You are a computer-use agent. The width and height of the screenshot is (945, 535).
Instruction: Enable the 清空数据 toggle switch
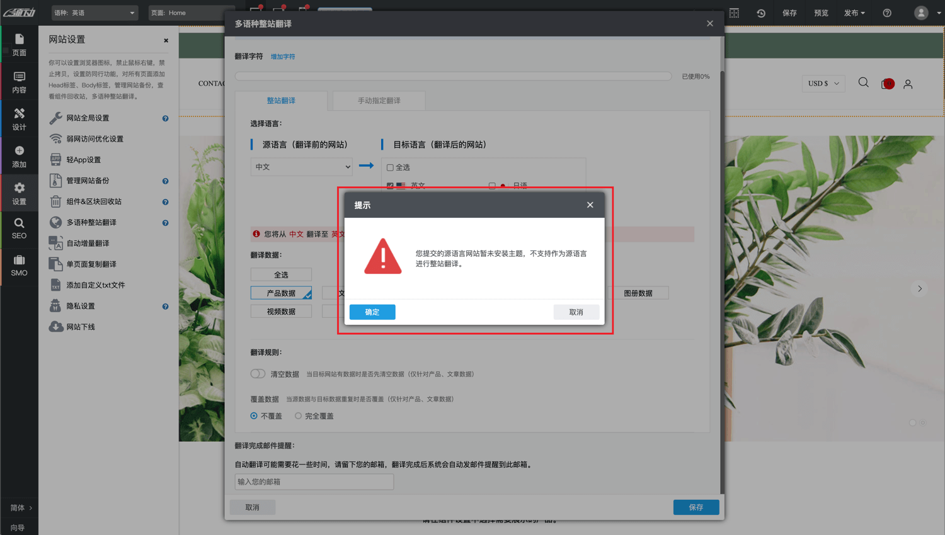click(x=258, y=373)
